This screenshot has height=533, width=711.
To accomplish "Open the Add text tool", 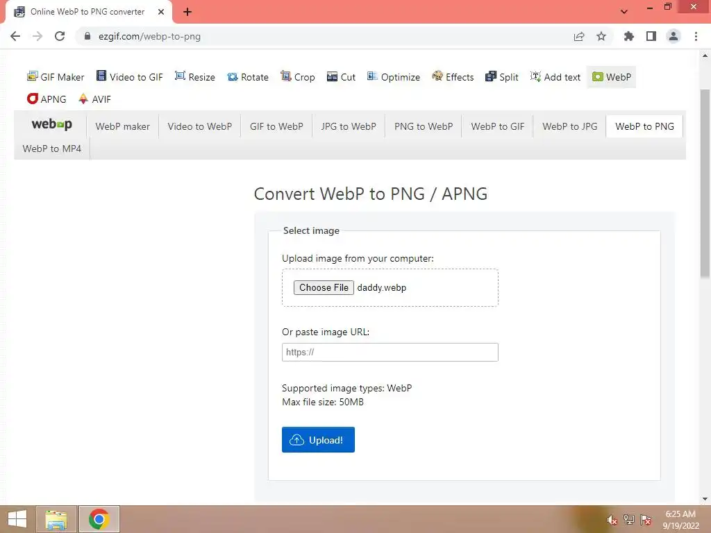I will click(555, 77).
